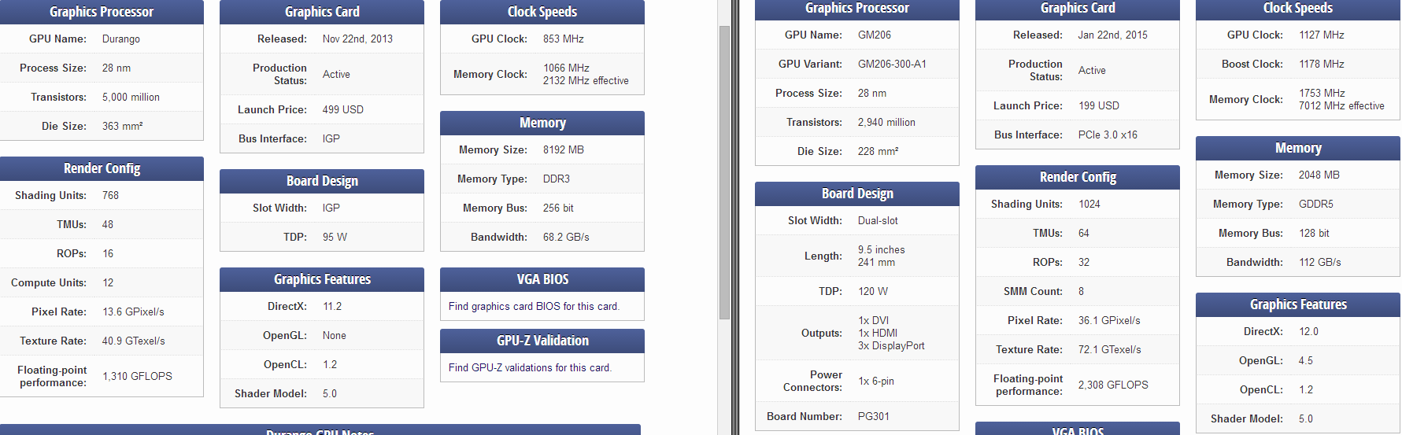
Task: Select the TDP value '120 W'
Action: point(873,291)
